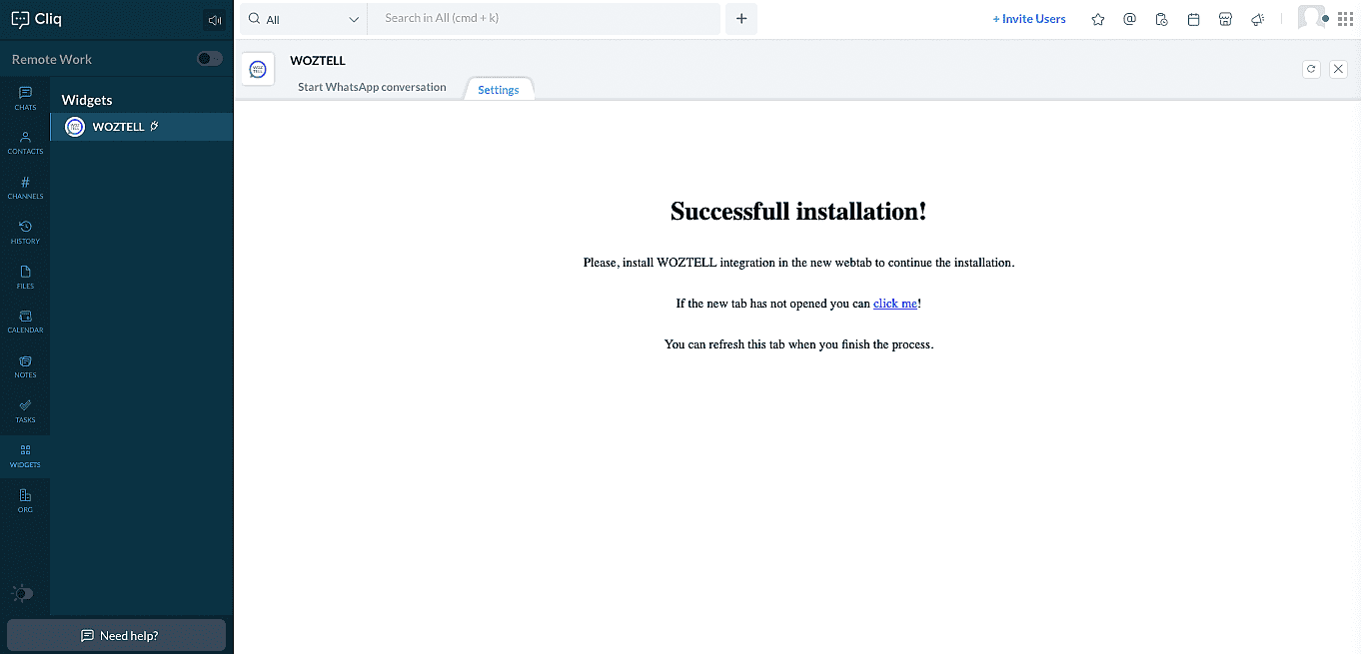Open announcements megaphone icon
The image size is (1361, 654).
pos(1258,19)
